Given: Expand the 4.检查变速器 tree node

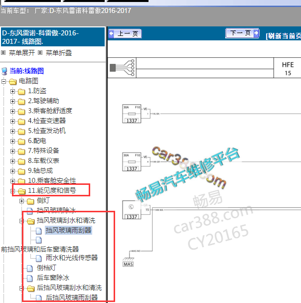Looking at the screenshot, I should 12,121.
